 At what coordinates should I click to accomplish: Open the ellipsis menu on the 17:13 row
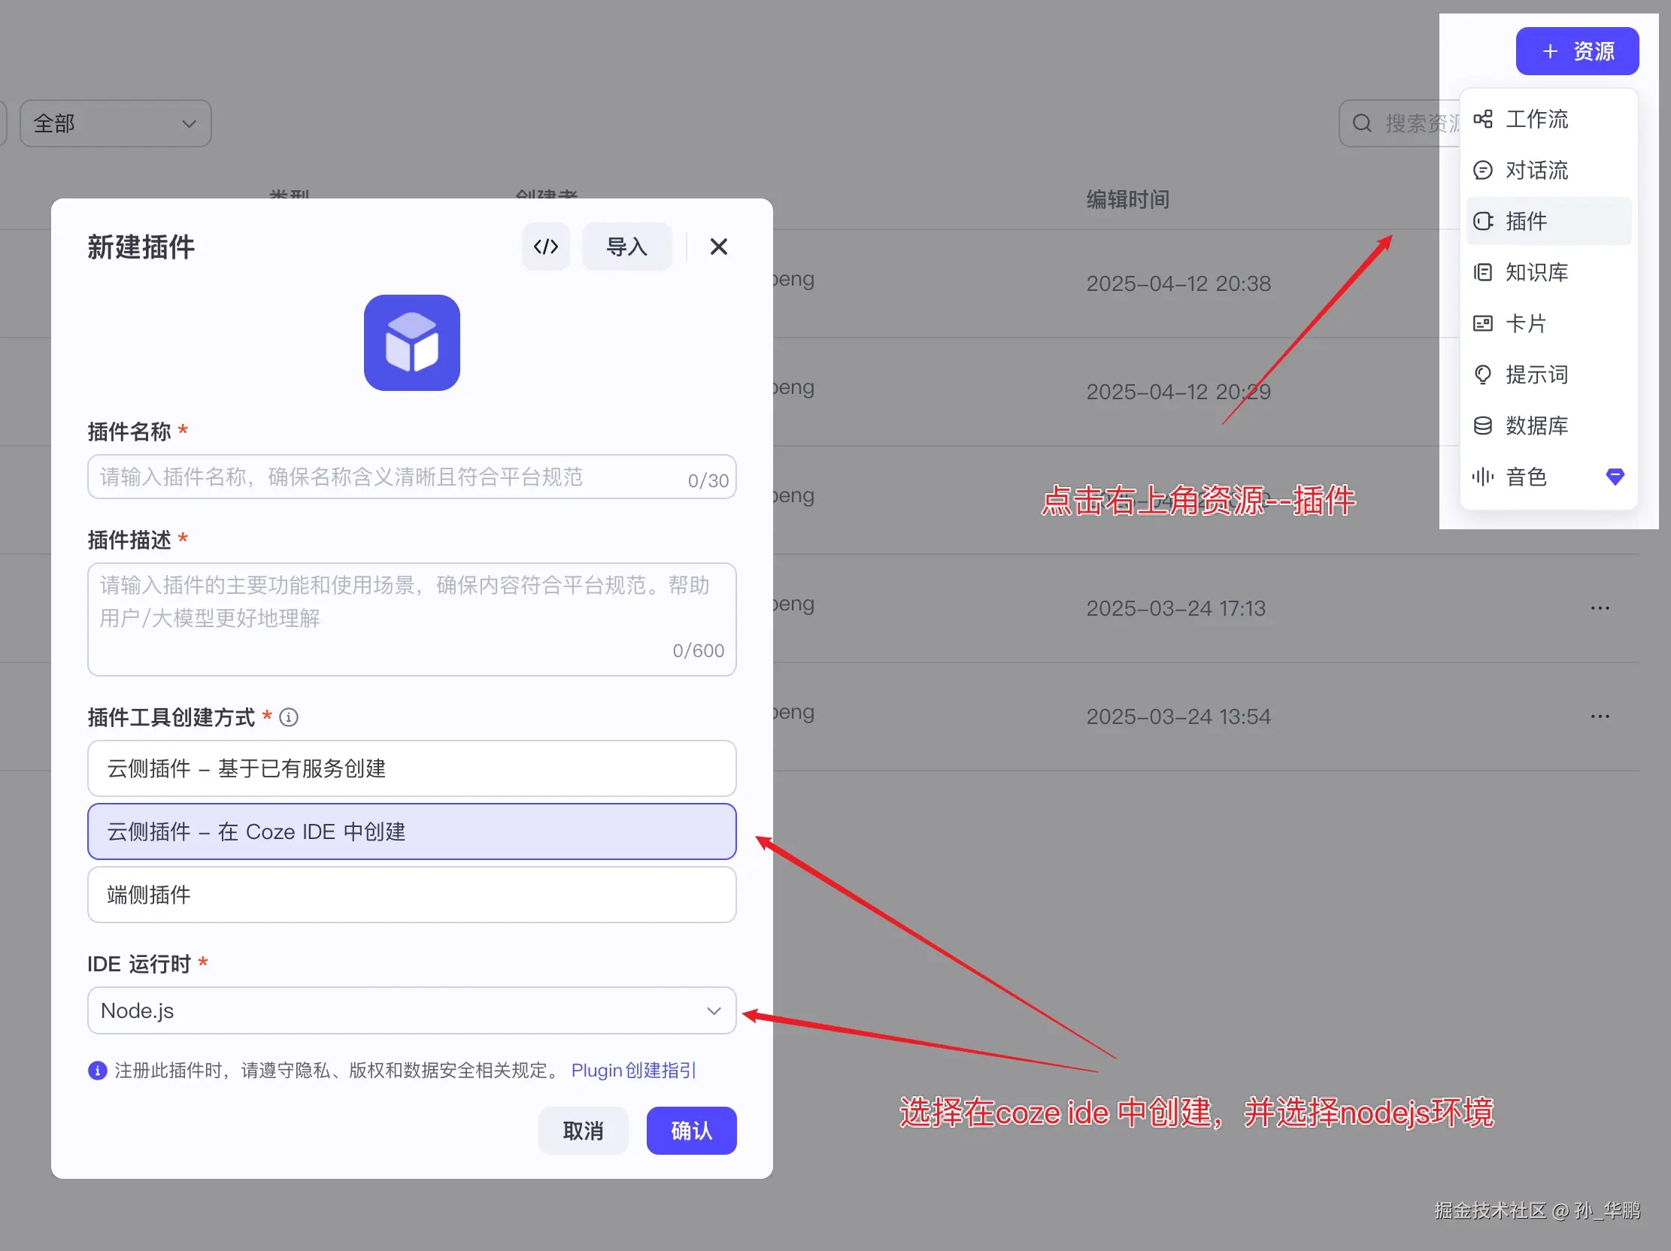pyautogui.click(x=1600, y=607)
